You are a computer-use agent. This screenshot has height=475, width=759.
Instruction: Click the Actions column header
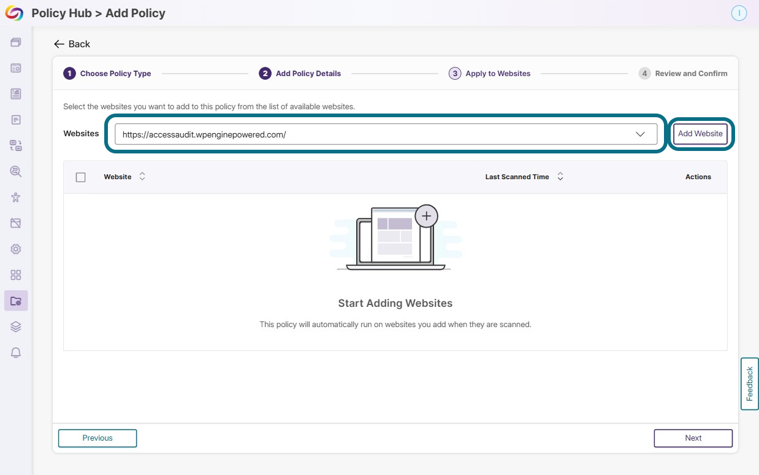[698, 177]
